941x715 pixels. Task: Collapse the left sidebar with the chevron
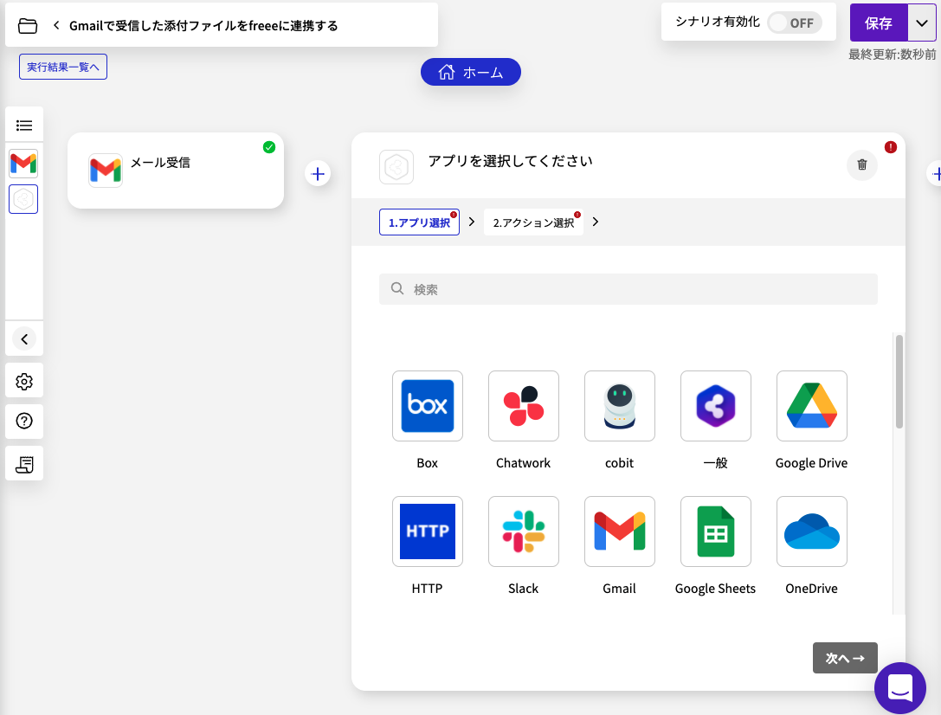(23, 338)
